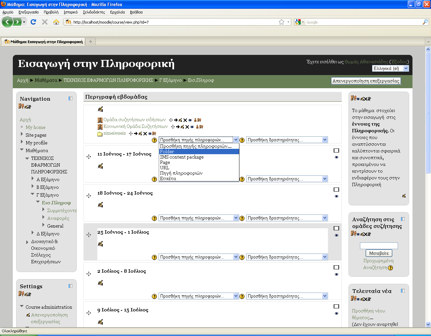Hide week 25 Ιούνιος - 1 Ιούλιος with eye
Viewport: 431px width, 336px height.
pyautogui.click(x=336, y=235)
